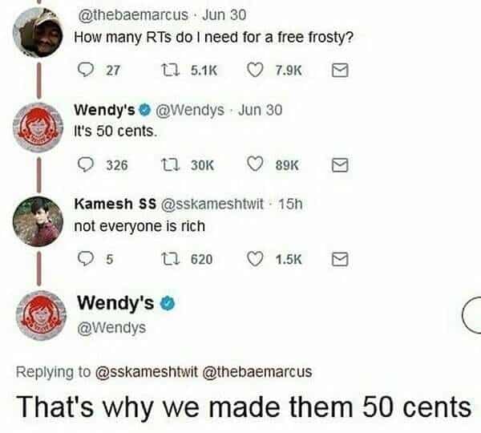Screen dimensions: 481x433
Task: Retweet "not everyone is rich" tweet
Action: [170, 259]
